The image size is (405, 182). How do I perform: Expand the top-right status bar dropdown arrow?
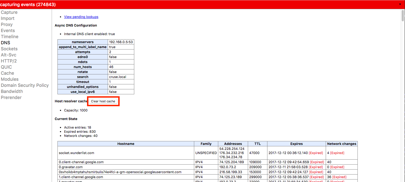point(400,5)
